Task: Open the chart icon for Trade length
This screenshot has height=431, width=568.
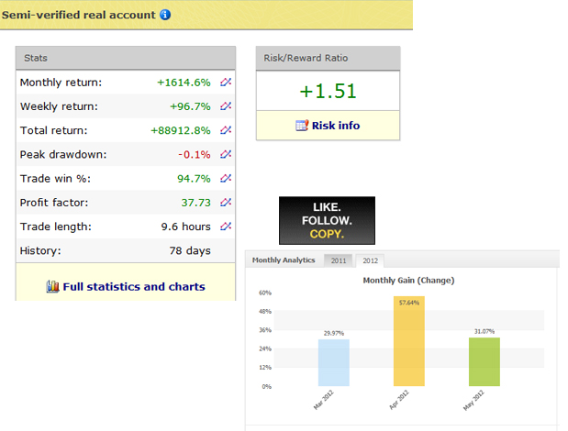Action: [x=226, y=227]
